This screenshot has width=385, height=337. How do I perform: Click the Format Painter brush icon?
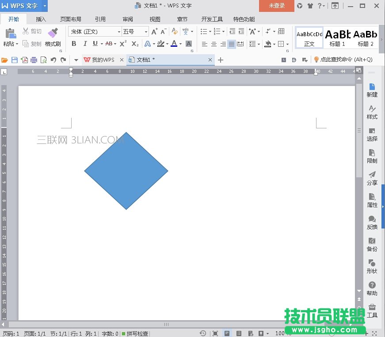point(53,34)
